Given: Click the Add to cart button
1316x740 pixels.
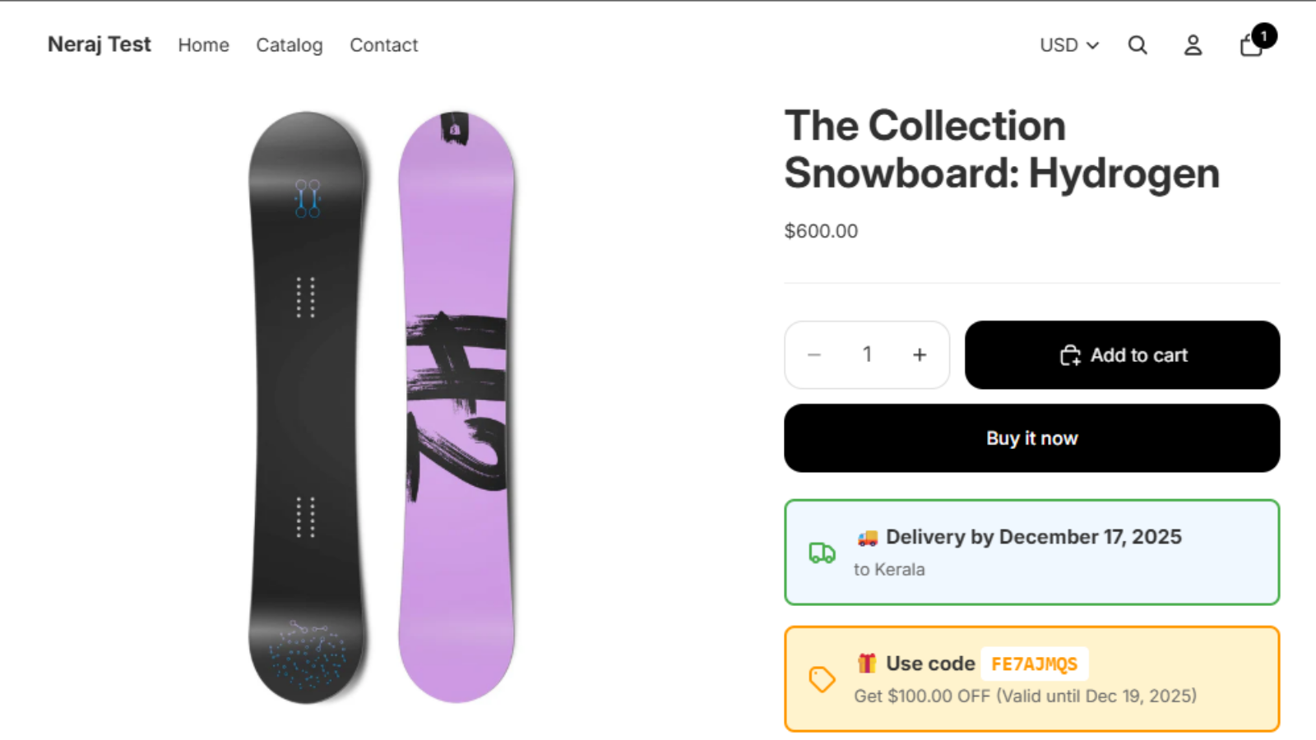Looking at the screenshot, I should point(1122,354).
